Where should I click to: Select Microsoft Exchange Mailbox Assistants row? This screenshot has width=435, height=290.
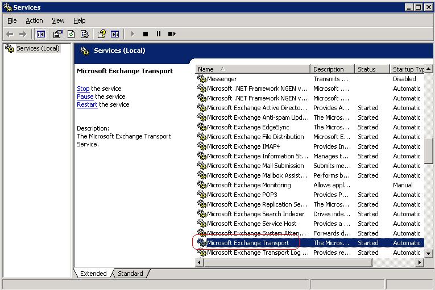click(309, 175)
